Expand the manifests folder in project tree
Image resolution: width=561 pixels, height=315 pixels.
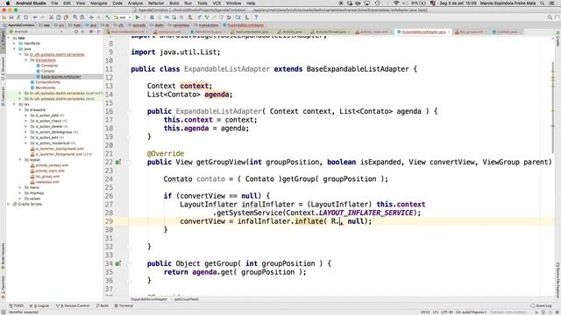14,43
